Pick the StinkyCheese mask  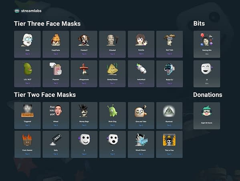pos(112,74)
